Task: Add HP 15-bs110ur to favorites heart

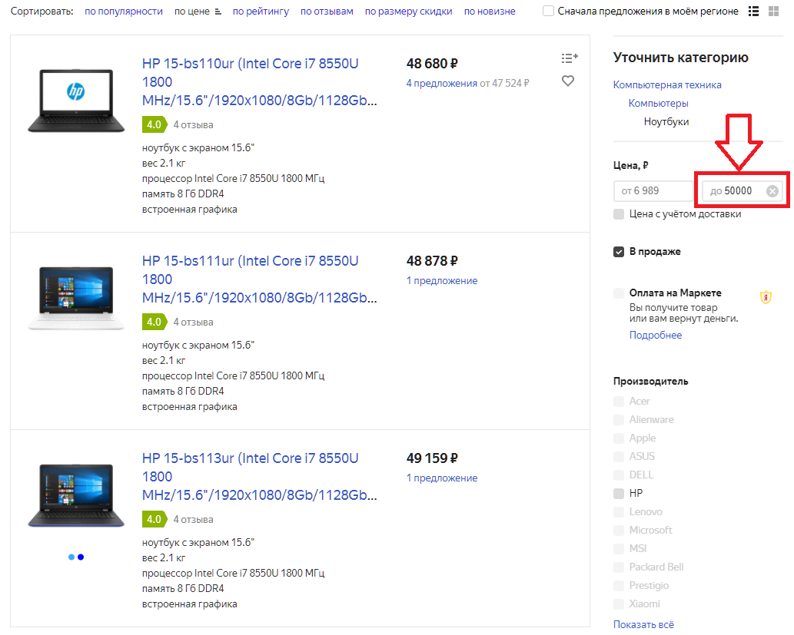Action: (568, 81)
